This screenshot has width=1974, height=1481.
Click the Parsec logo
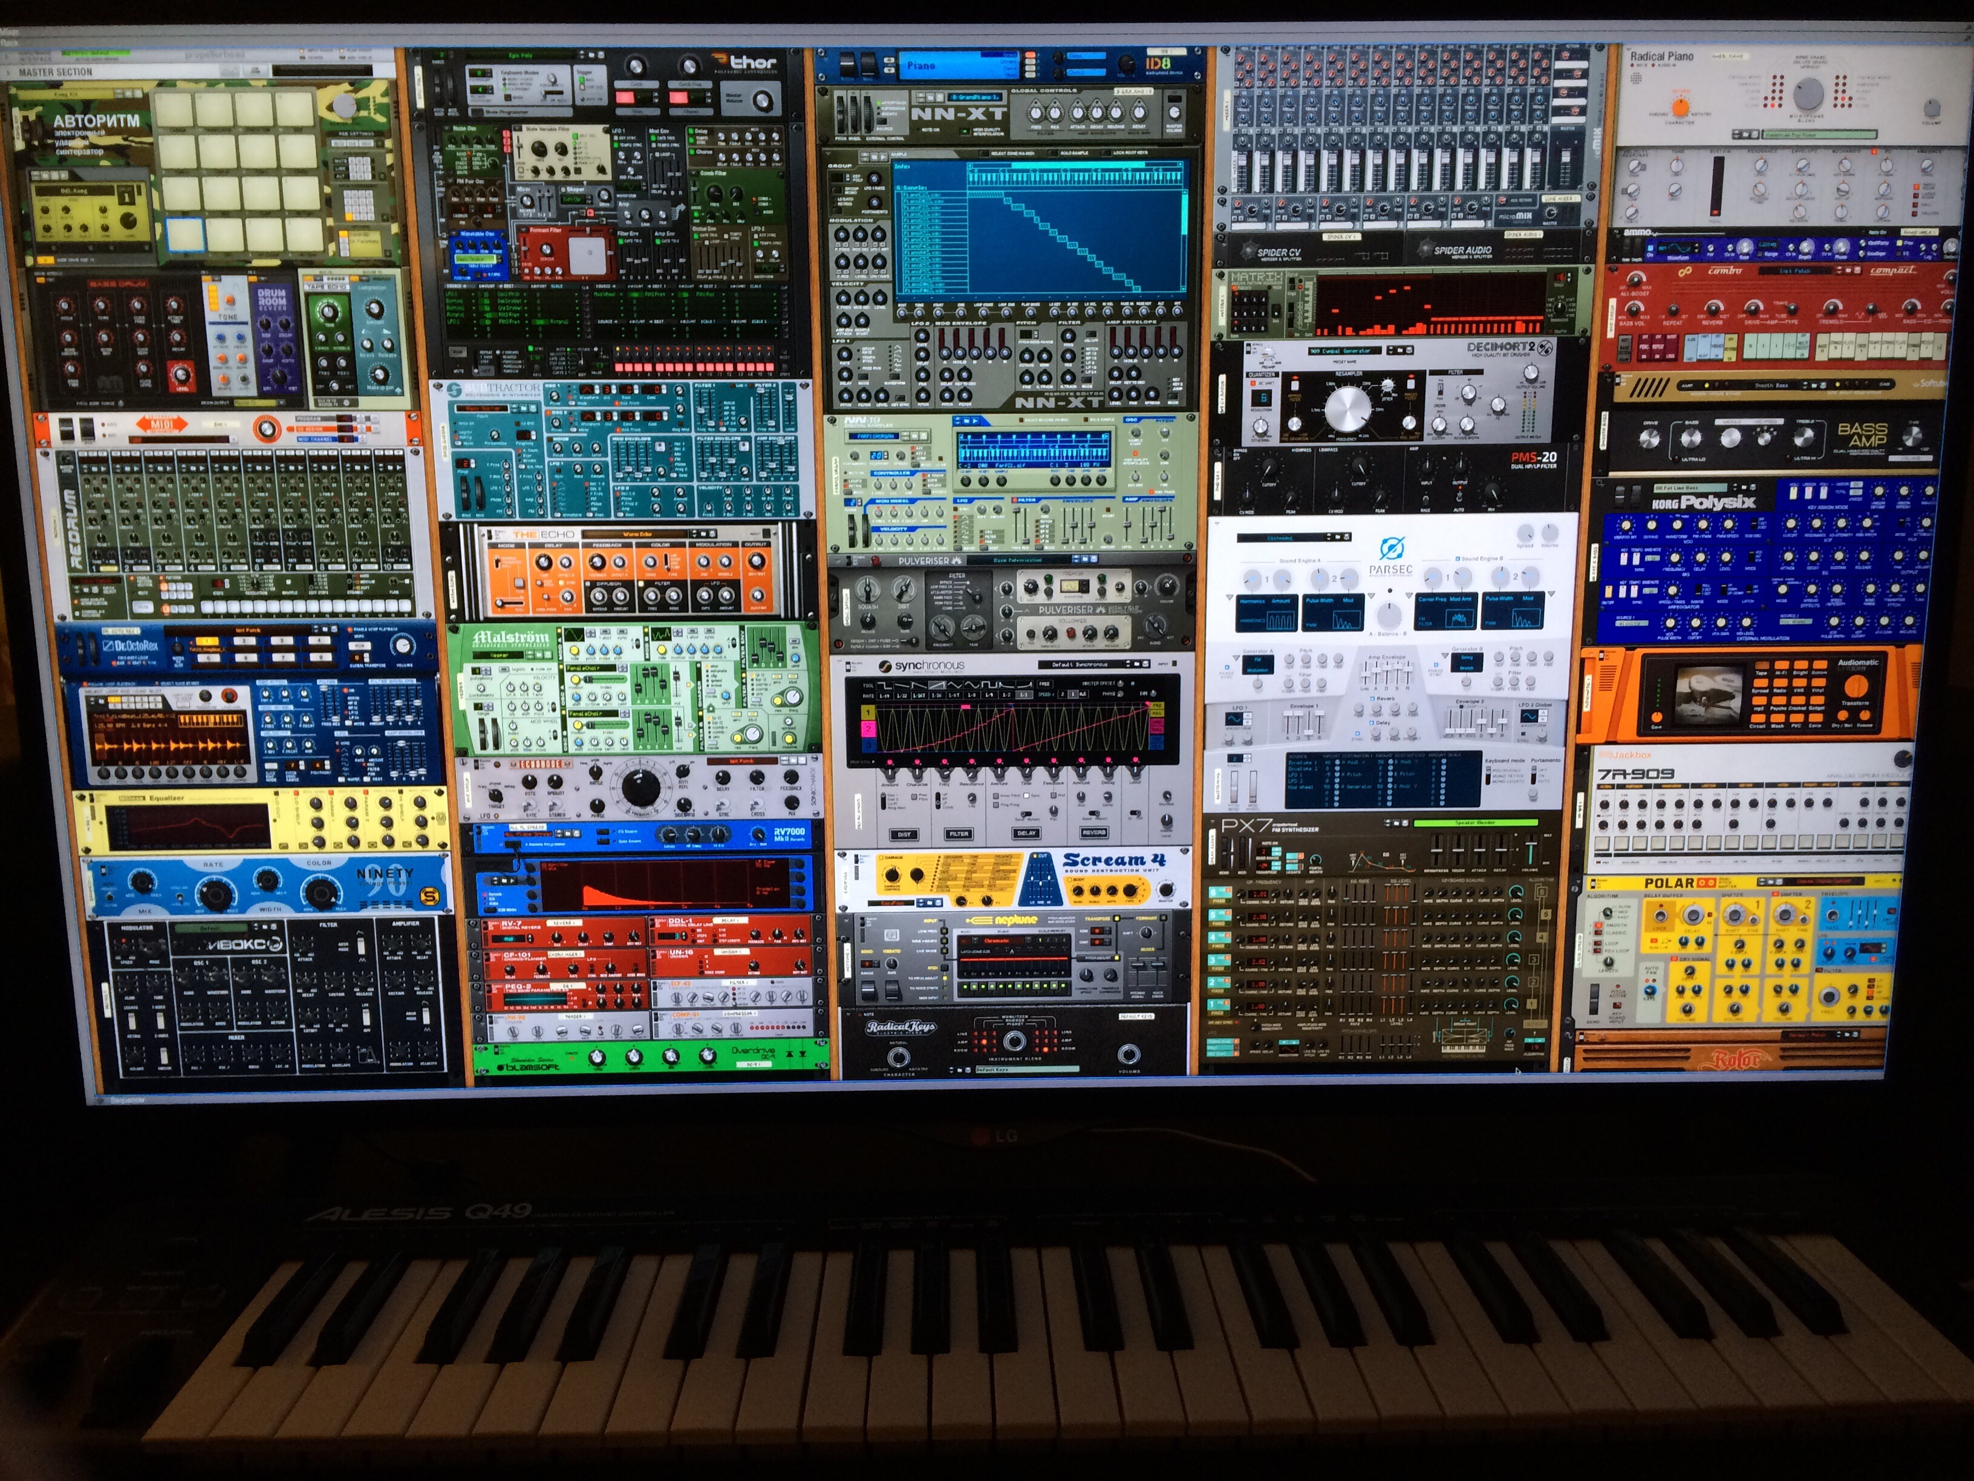(x=1390, y=557)
